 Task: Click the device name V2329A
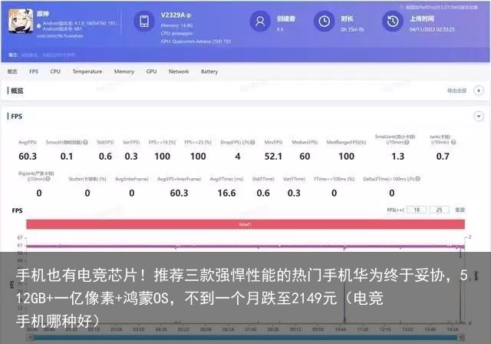point(173,15)
